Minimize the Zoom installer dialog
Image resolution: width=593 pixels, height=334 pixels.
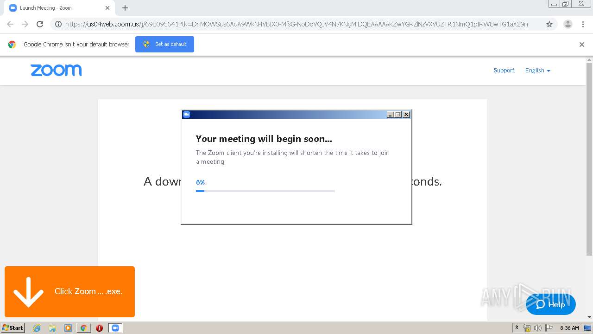(x=390, y=115)
